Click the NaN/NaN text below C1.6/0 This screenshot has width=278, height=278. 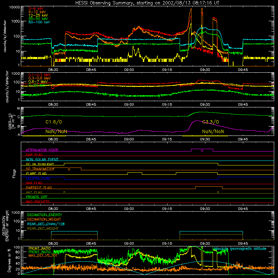(56, 132)
